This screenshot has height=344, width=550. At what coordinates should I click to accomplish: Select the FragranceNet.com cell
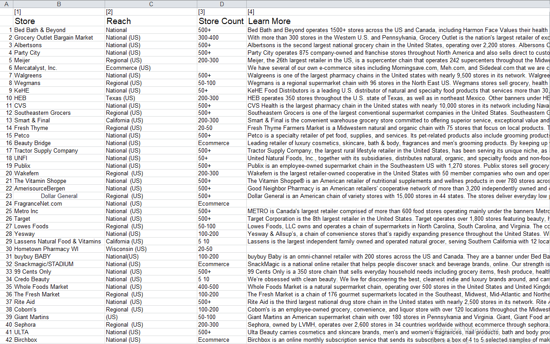click(59, 204)
